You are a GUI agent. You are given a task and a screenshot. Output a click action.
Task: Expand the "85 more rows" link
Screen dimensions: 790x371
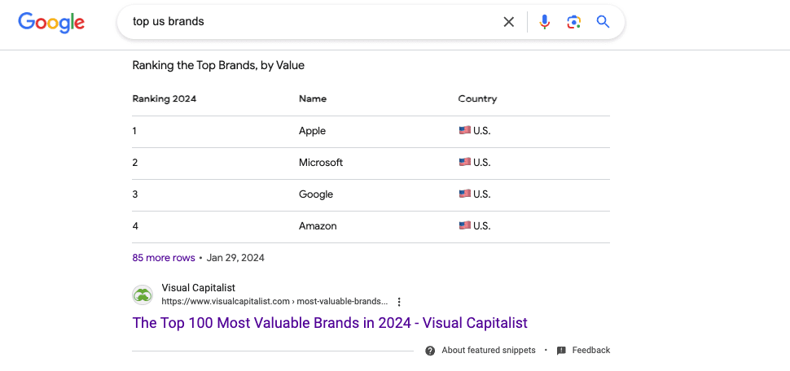tap(164, 258)
